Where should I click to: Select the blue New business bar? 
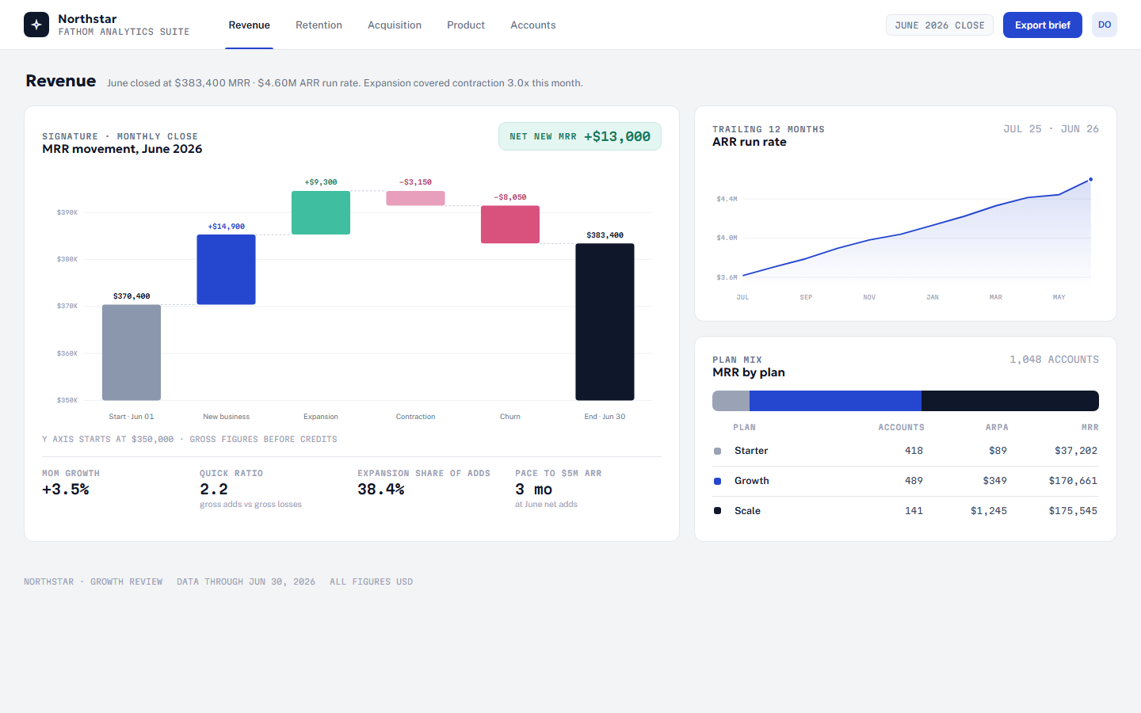pos(226,269)
